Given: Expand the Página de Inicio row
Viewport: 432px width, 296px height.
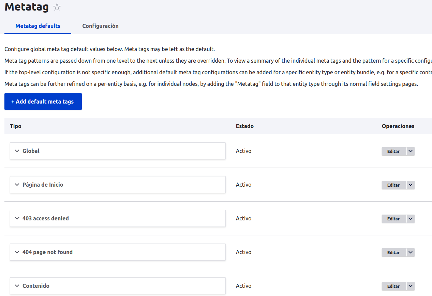Looking at the screenshot, I should (x=118, y=185).
